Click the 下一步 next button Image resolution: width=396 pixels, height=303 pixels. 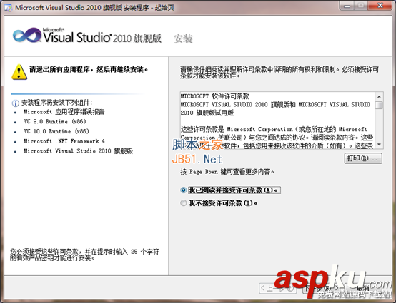pos(321,288)
